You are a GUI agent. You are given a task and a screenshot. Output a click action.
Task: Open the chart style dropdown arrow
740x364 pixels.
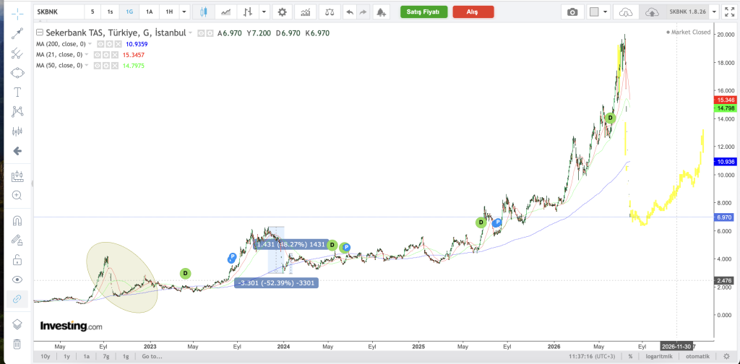click(x=264, y=12)
